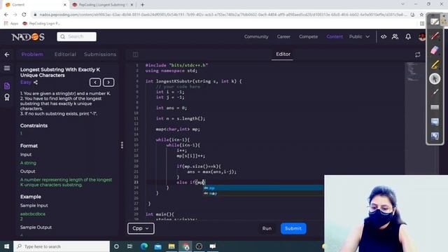448x252 pixels.
Task: Click the browser address bar
Action: (x=220, y=14)
